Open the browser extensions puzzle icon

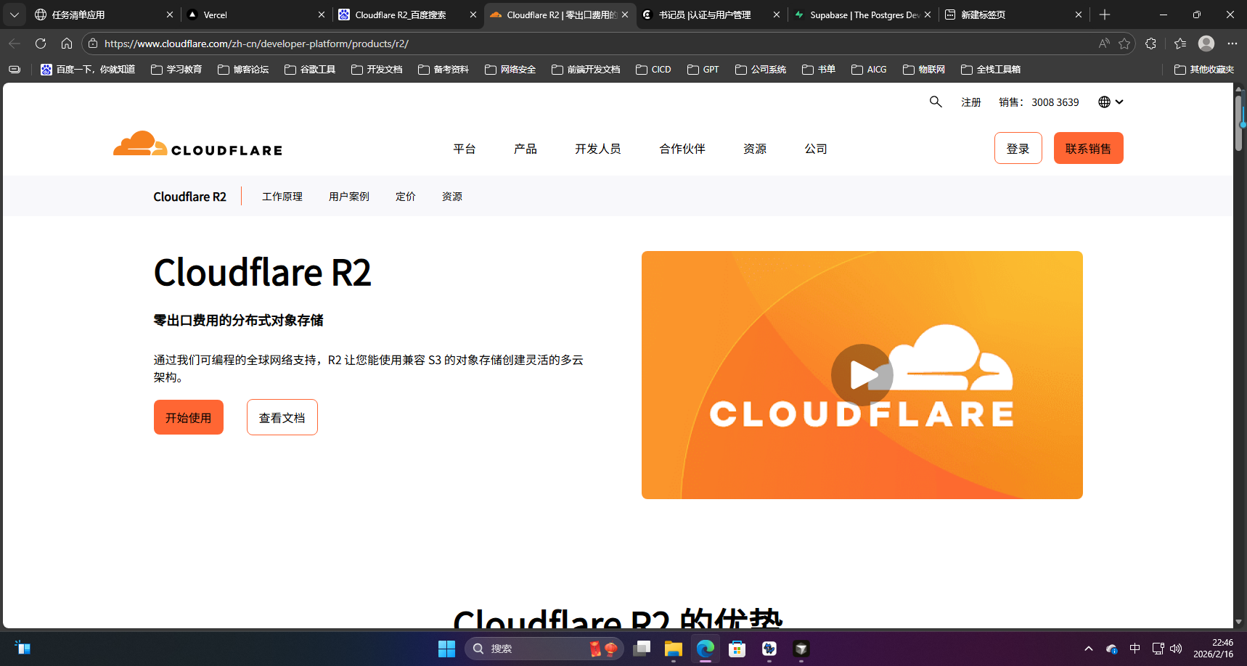[x=1150, y=44]
